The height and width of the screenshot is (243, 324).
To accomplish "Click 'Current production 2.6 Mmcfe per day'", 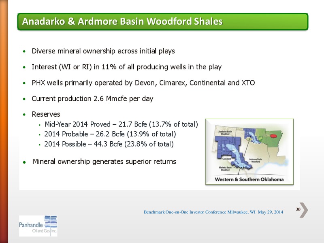I will 92,99.
